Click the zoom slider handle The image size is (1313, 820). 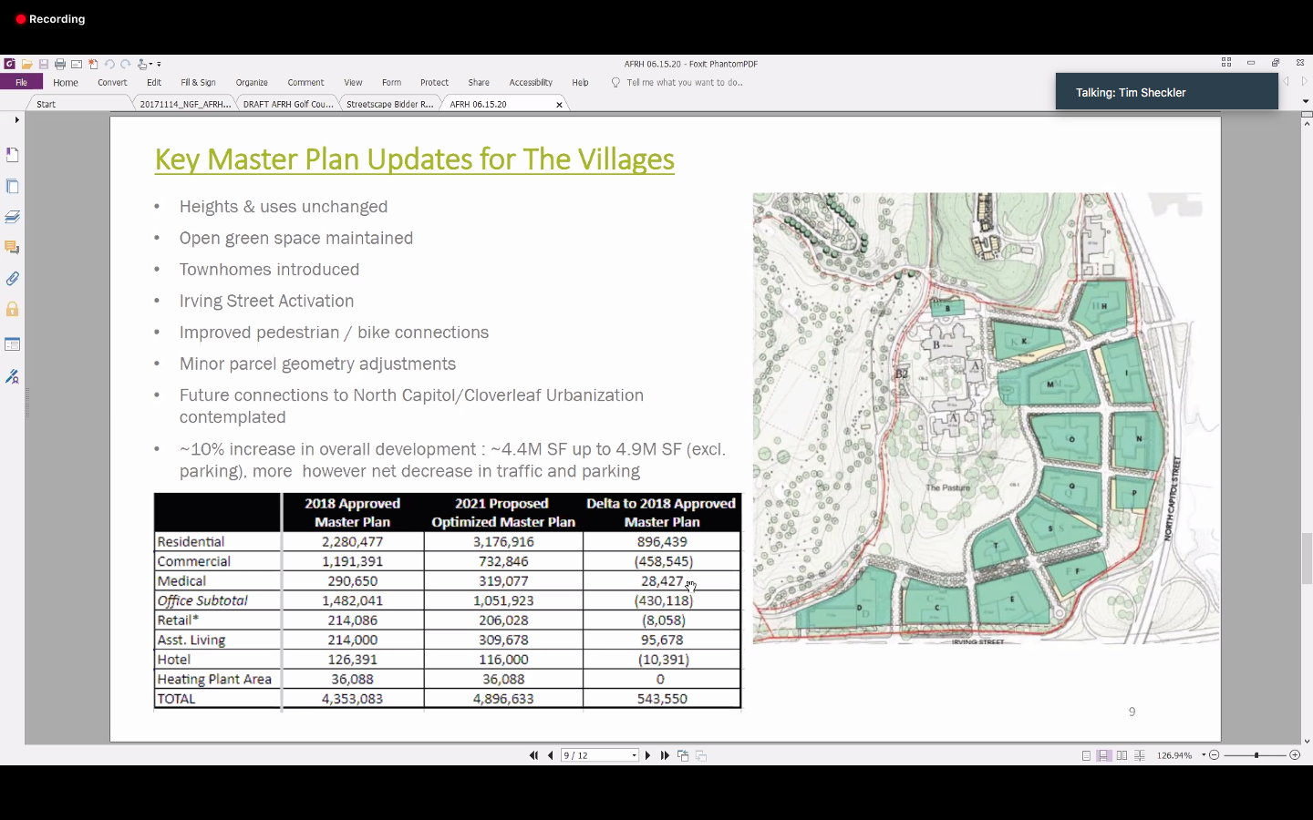tap(1256, 755)
